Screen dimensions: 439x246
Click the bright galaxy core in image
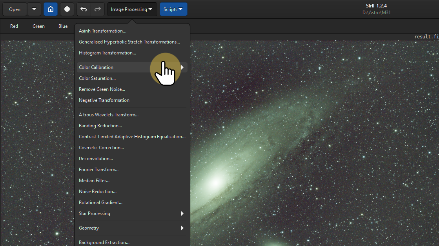[215, 182]
